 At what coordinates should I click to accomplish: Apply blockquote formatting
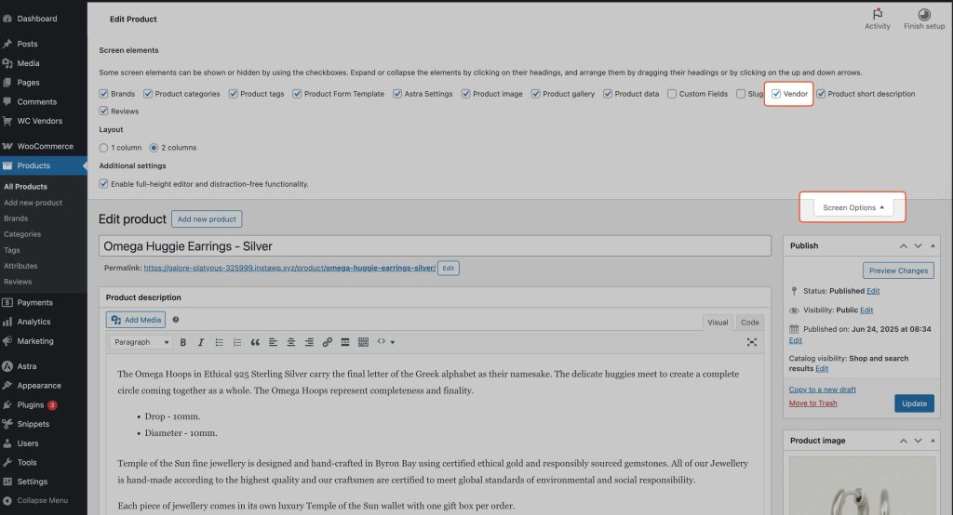pos(255,342)
